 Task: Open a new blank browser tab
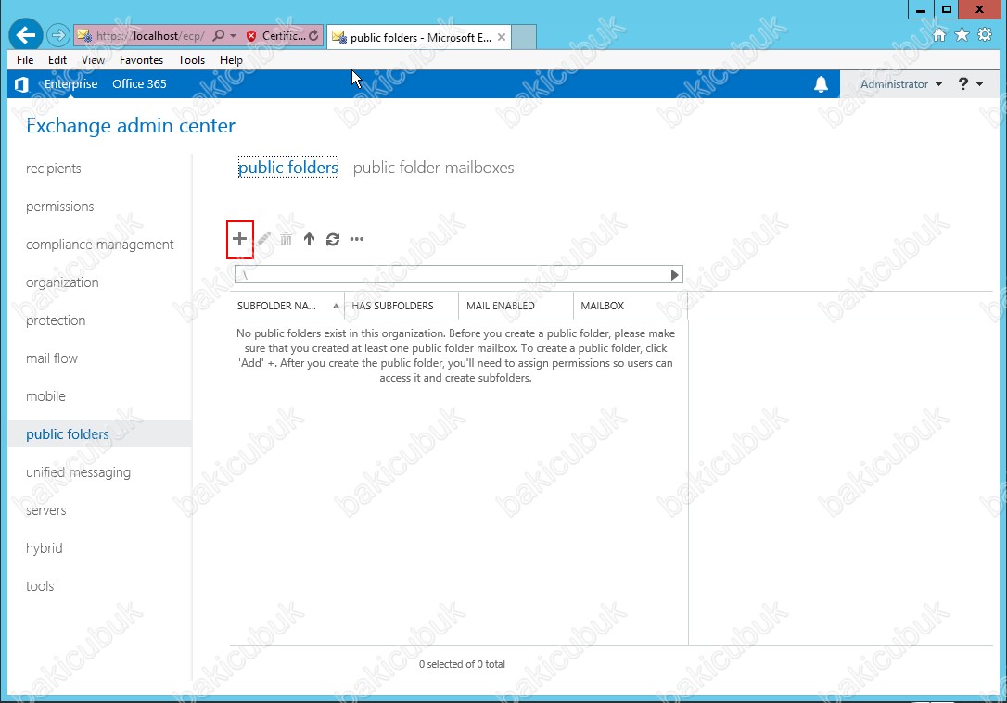(524, 37)
